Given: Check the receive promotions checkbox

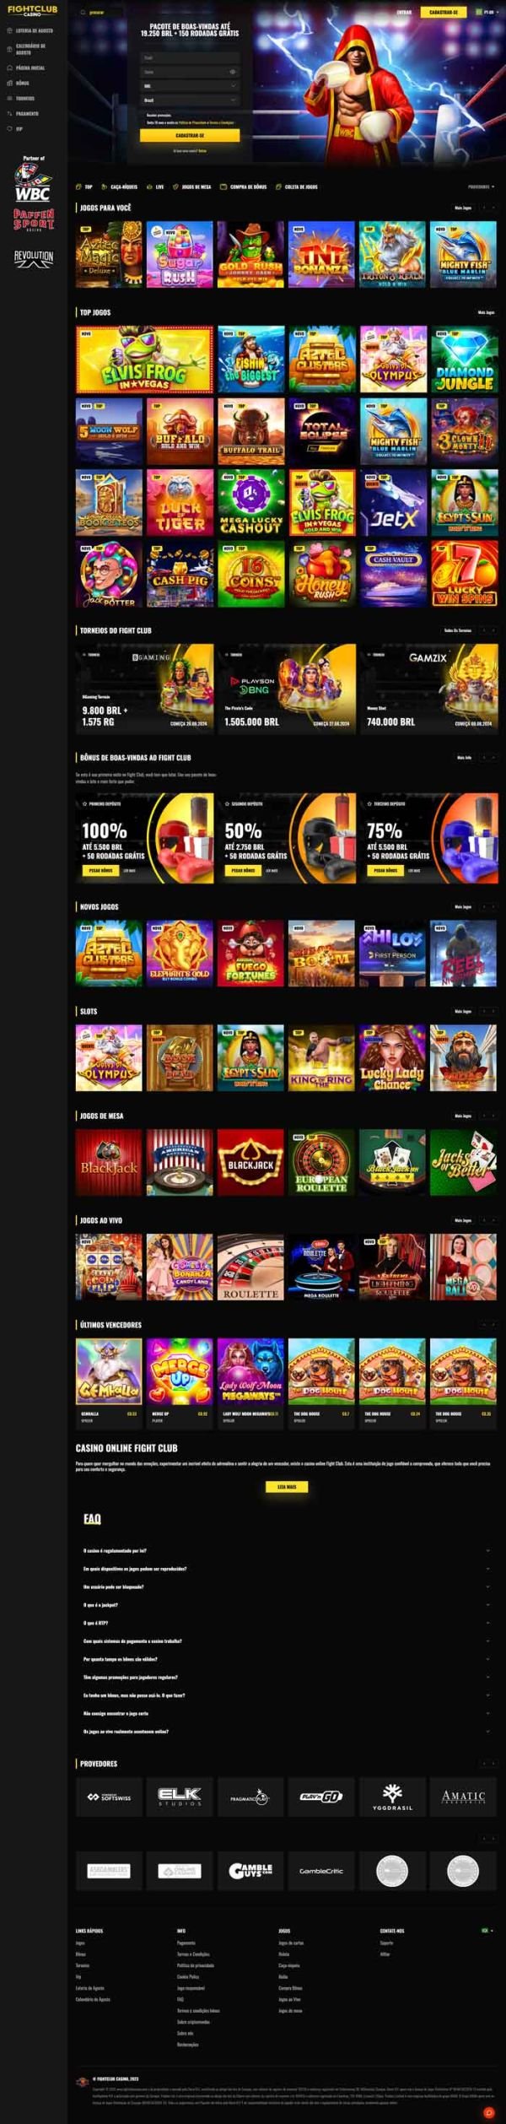Looking at the screenshot, I should point(143,115).
